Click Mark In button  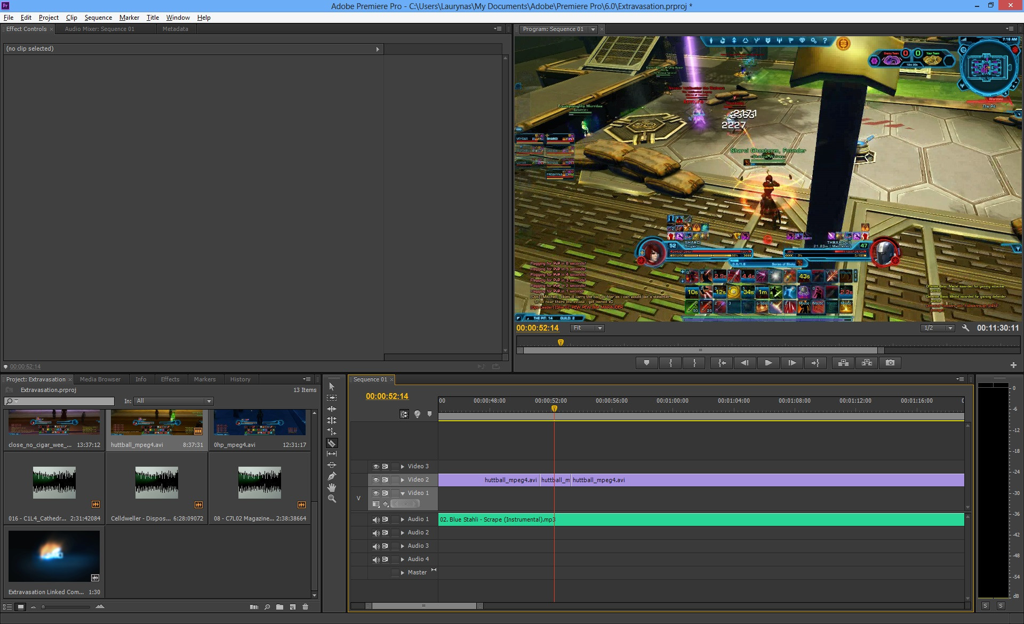coord(671,363)
